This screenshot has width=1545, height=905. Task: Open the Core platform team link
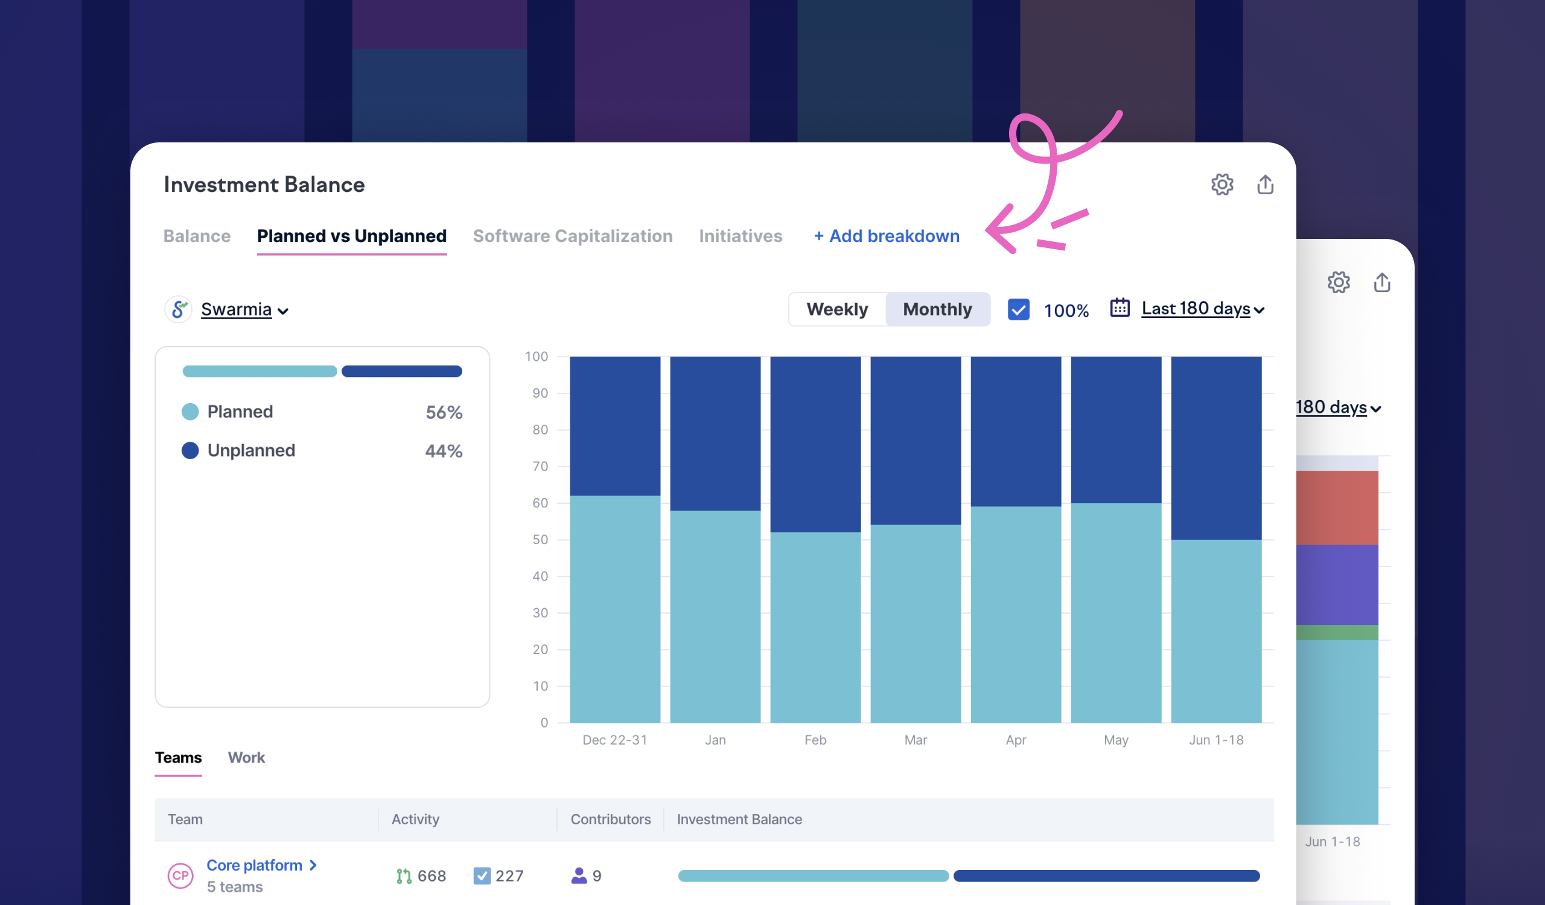point(254,865)
